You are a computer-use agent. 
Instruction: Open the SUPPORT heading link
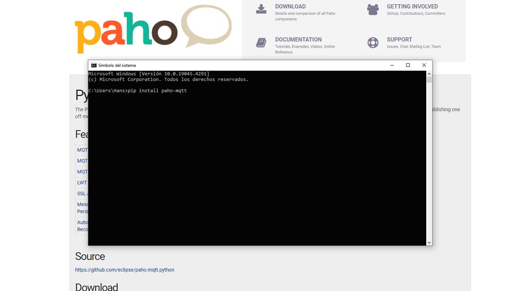coord(399,39)
